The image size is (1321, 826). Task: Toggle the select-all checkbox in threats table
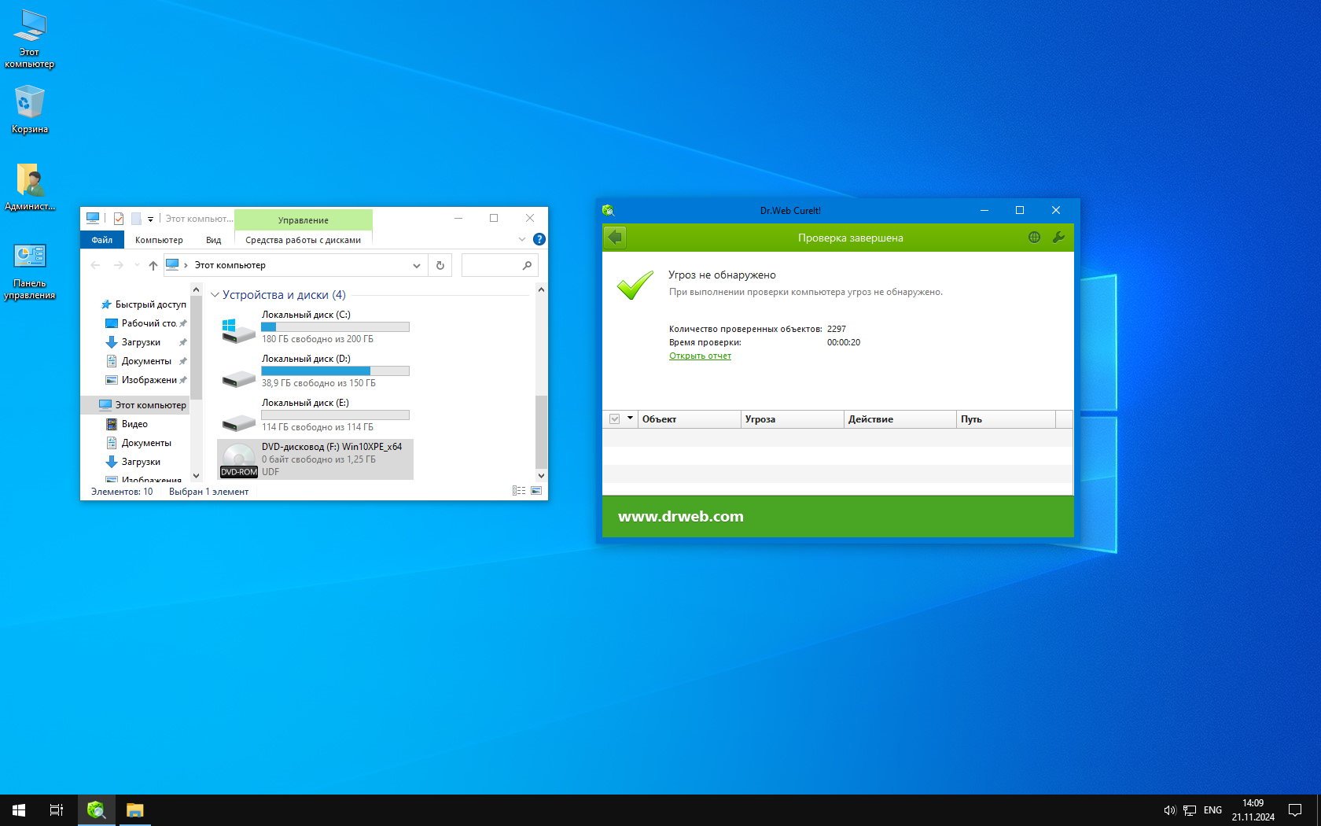tap(615, 419)
